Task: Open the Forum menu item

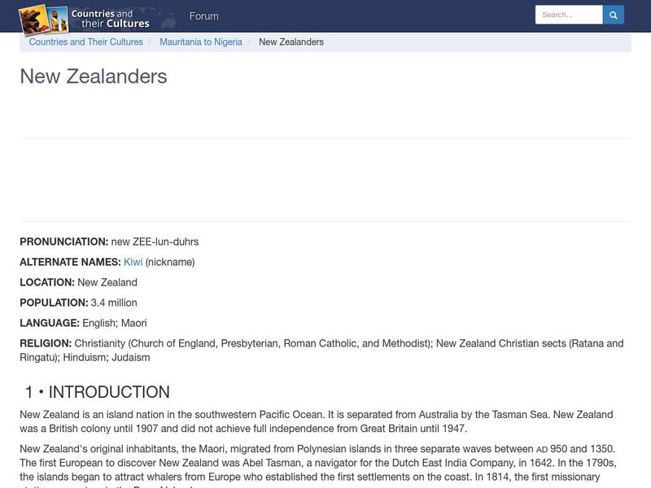Action: [204, 16]
